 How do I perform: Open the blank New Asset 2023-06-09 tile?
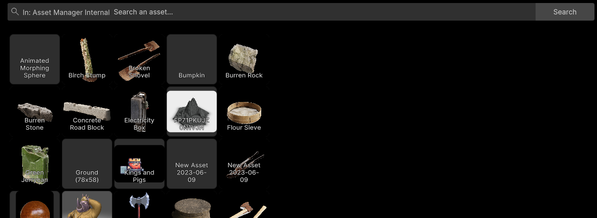pyautogui.click(x=191, y=164)
